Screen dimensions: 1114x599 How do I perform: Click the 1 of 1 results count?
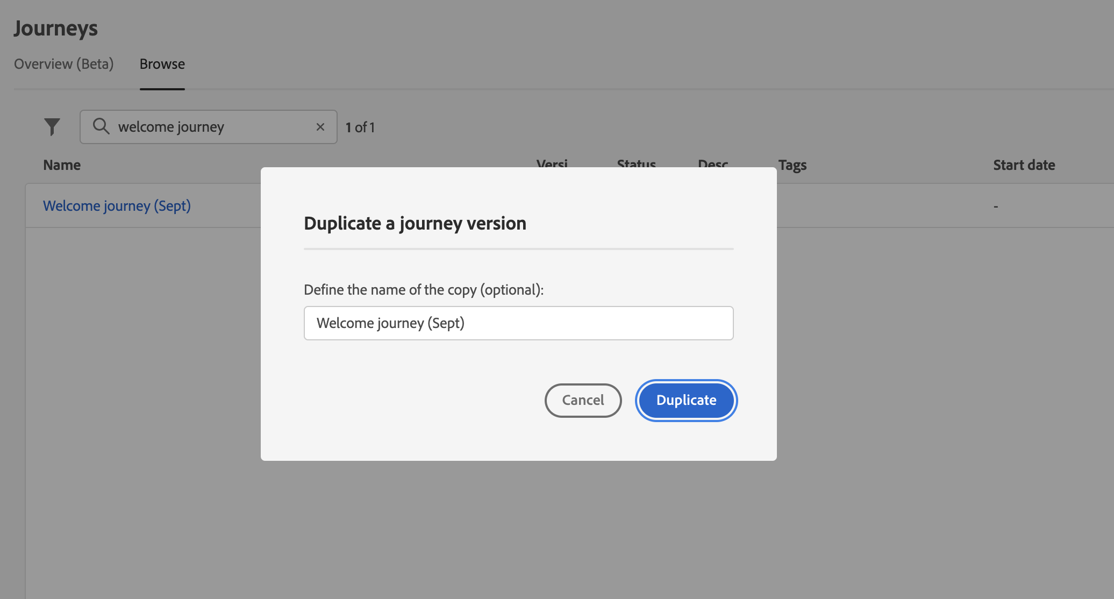click(x=360, y=127)
